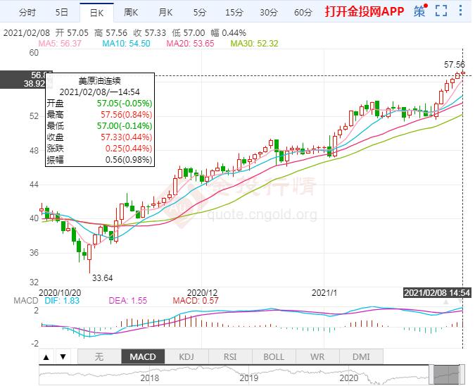Viewport: 475px width, 386px height.
Task: Enter fullscreen chart mode
Action: (x=441, y=11)
